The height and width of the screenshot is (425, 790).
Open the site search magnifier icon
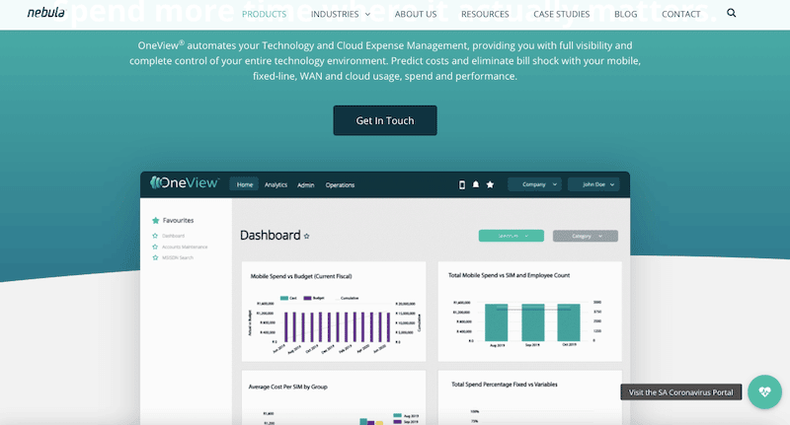(x=731, y=13)
